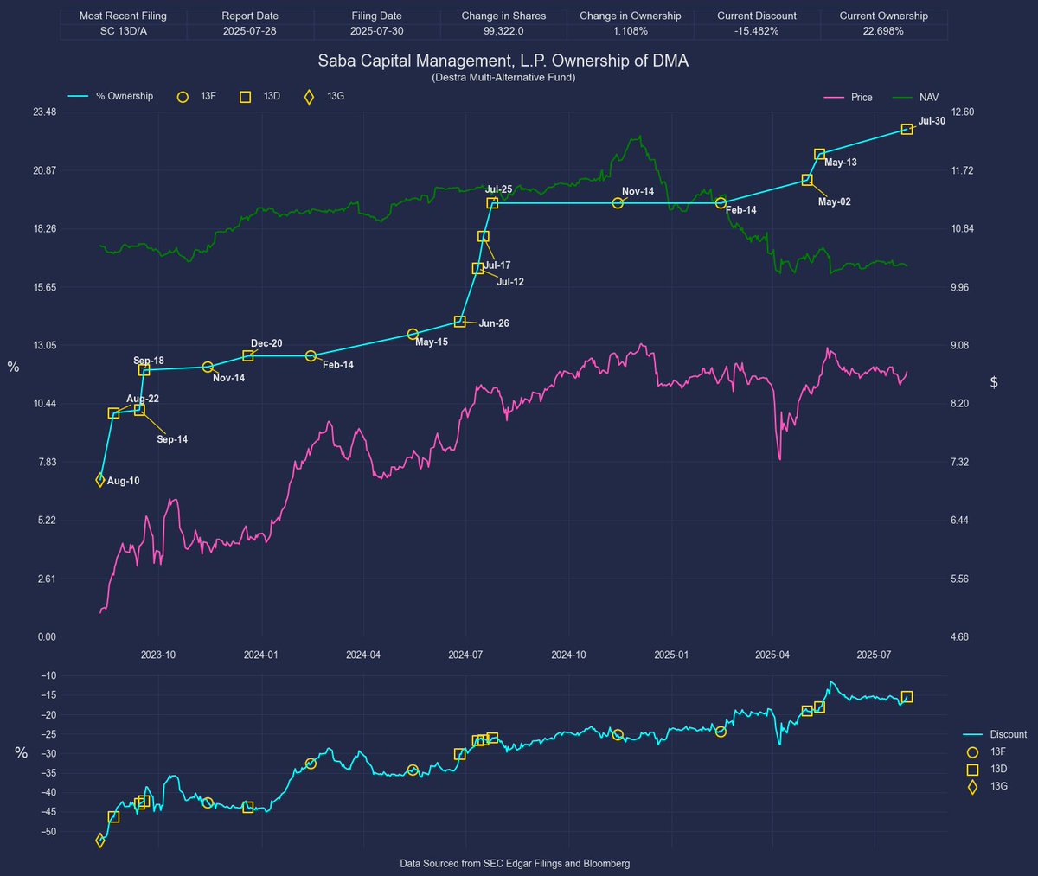Click the '2025-07-30' filing date cell

(377, 31)
